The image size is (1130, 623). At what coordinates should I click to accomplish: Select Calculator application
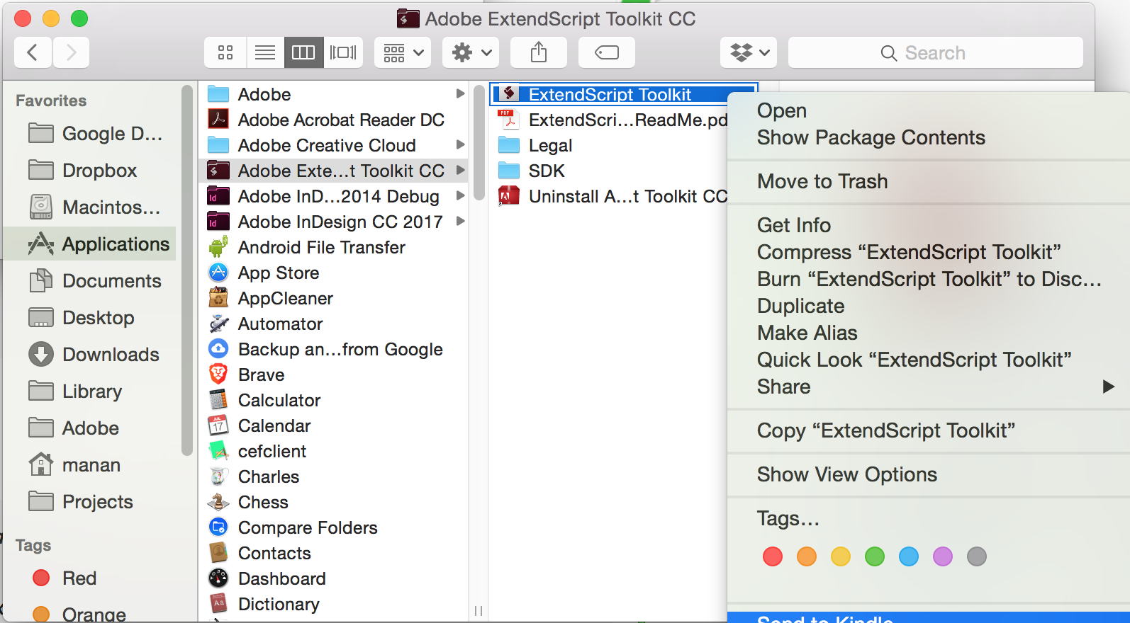point(333,400)
